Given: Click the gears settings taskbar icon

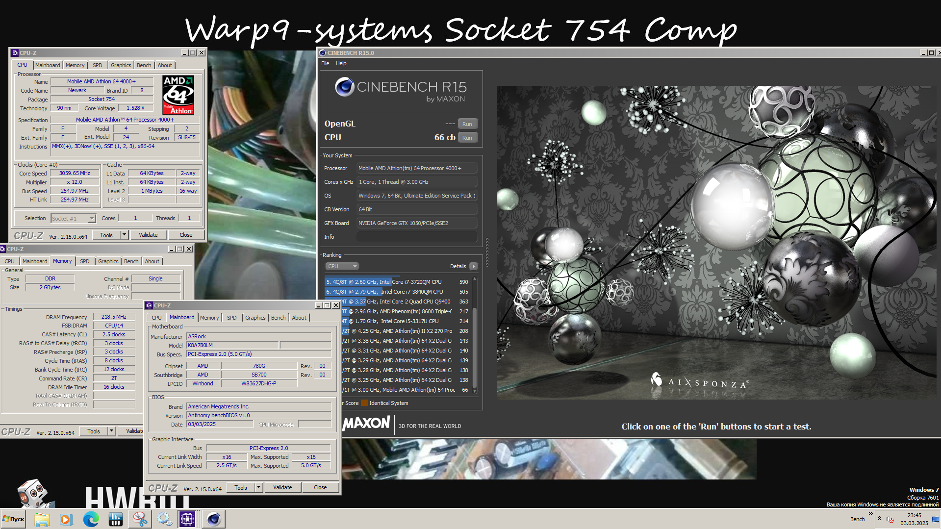Looking at the screenshot, I should (x=164, y=519).
